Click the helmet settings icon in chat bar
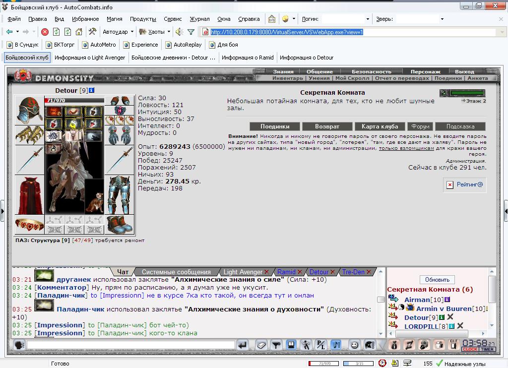508x368 pixels. point(369,345)
